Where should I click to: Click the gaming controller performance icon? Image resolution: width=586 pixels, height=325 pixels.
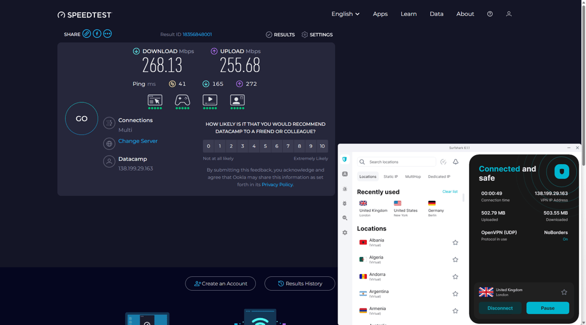coord(183,100)
